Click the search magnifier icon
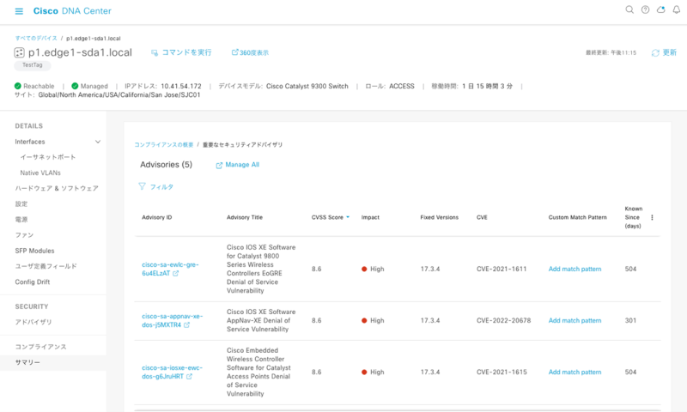 tap(629, 9)
